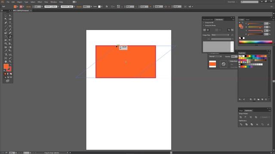Open the File menu
This screenshot has height=154, width=275.
click(8, 2)
